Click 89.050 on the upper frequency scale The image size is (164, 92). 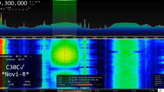14,38
